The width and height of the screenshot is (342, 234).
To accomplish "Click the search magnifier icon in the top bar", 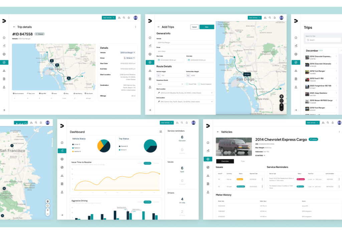I will tap(124, 18).
